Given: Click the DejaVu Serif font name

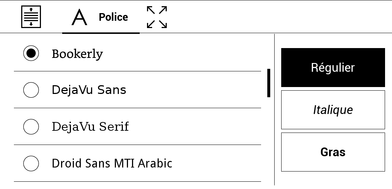Looking at the screenshot, I should click(x=90, y=127).
